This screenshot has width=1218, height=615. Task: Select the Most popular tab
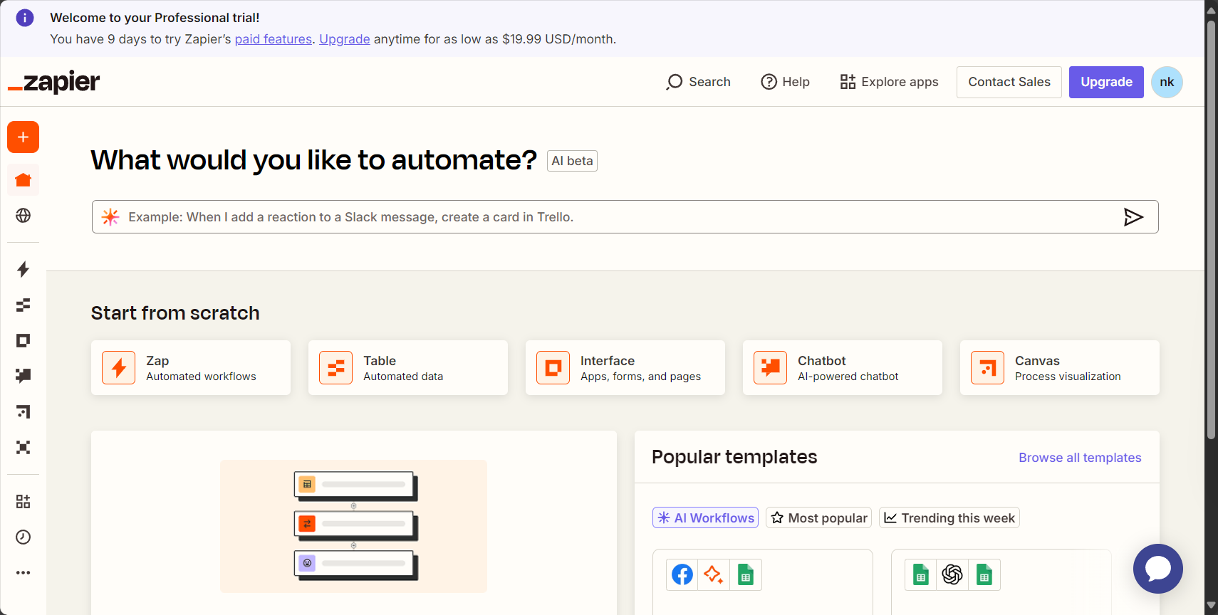pyautogui.click(x=818, y=517)
